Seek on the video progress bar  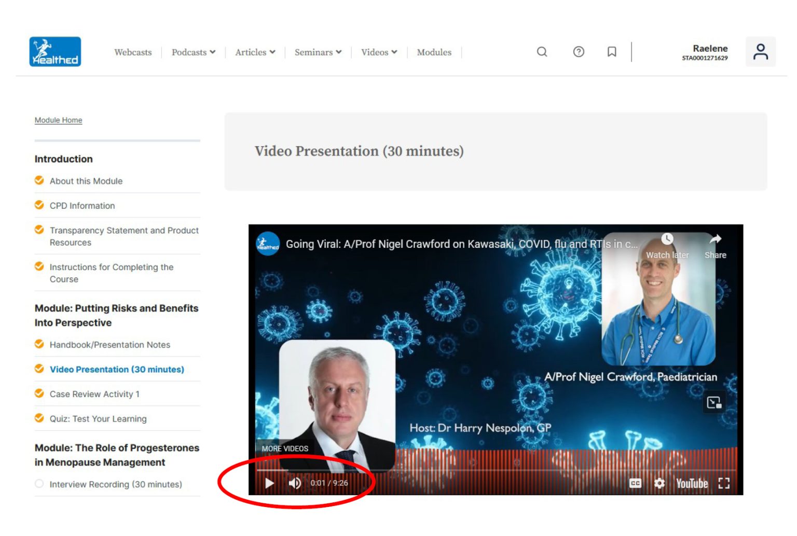[496, 470]
